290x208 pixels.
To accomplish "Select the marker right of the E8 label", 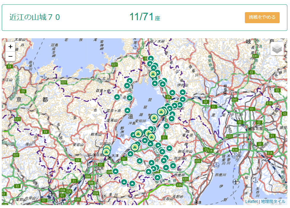I will pyautogui.click(x=172, y=93).
